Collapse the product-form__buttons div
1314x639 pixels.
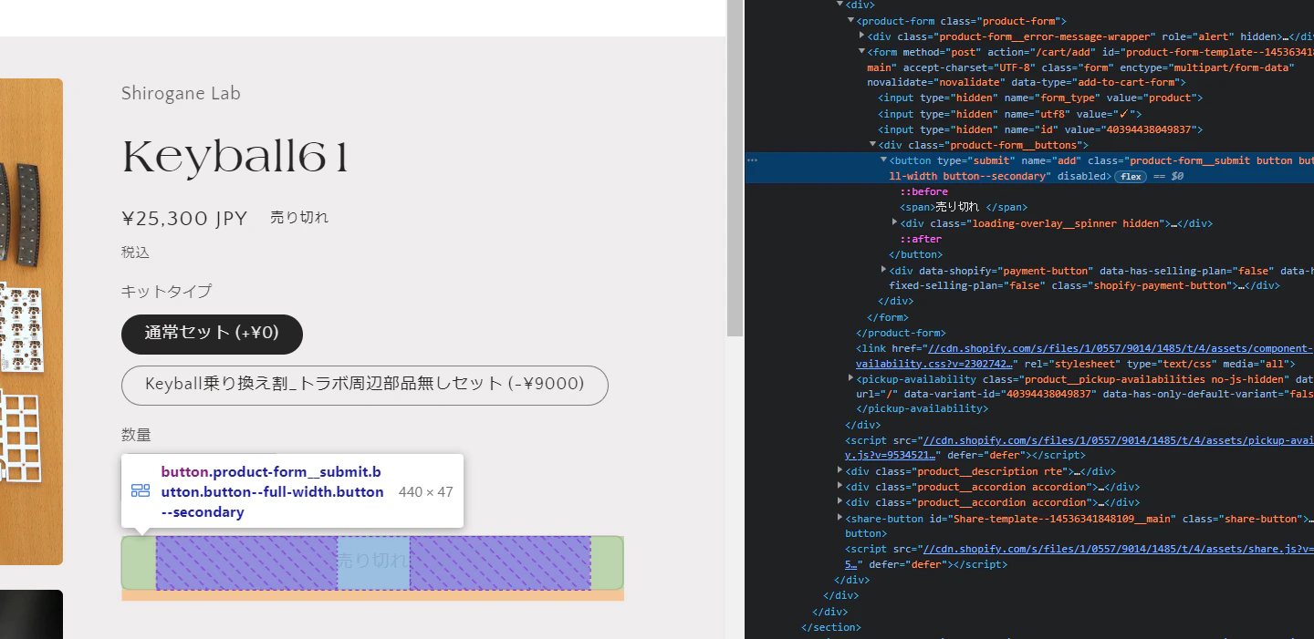tap(872, 145)
